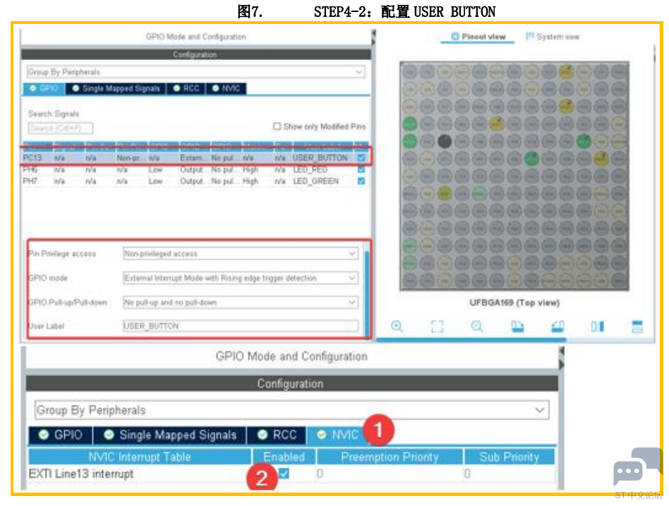Select the RCC tab in upper panel

(x=186, y=88)
